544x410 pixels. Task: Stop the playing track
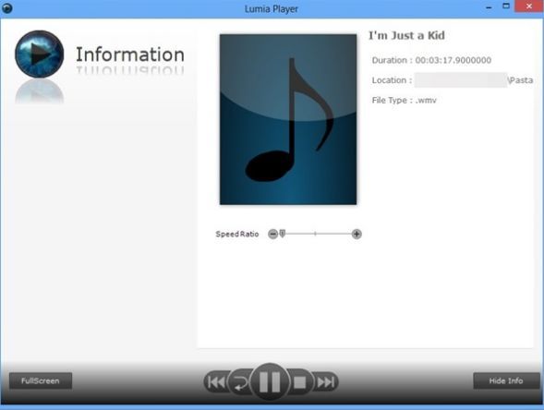point(299,382)
